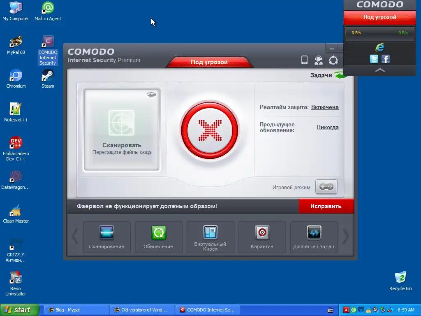Image resolution: width=421 pixels, height=316 pixels.
Task: Select the MyPal 68 desktop icon
Action: pyautogui.click(x=16, y=45)
